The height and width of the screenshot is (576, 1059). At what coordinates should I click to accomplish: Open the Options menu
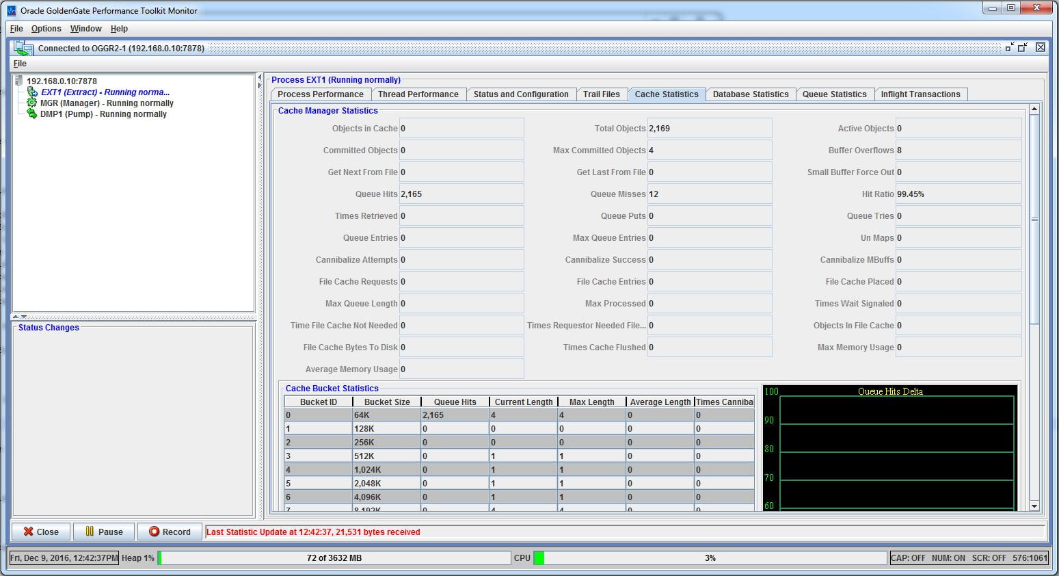pos(46,29)
